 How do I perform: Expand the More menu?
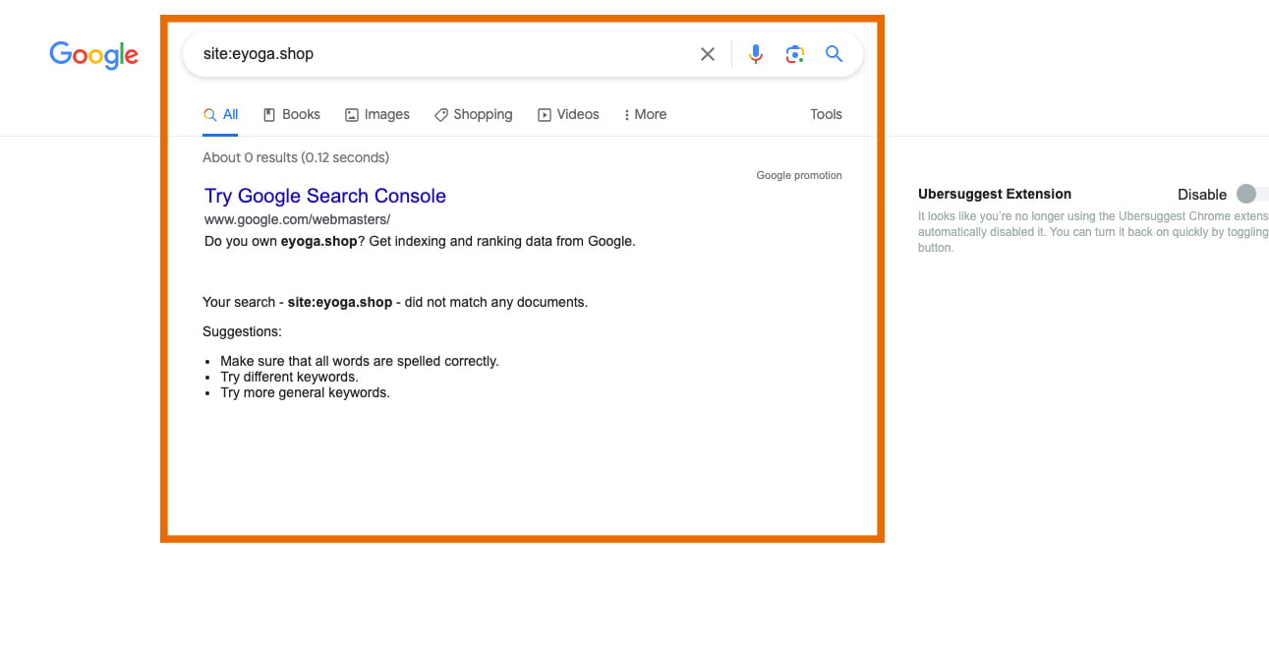(645, 114)
